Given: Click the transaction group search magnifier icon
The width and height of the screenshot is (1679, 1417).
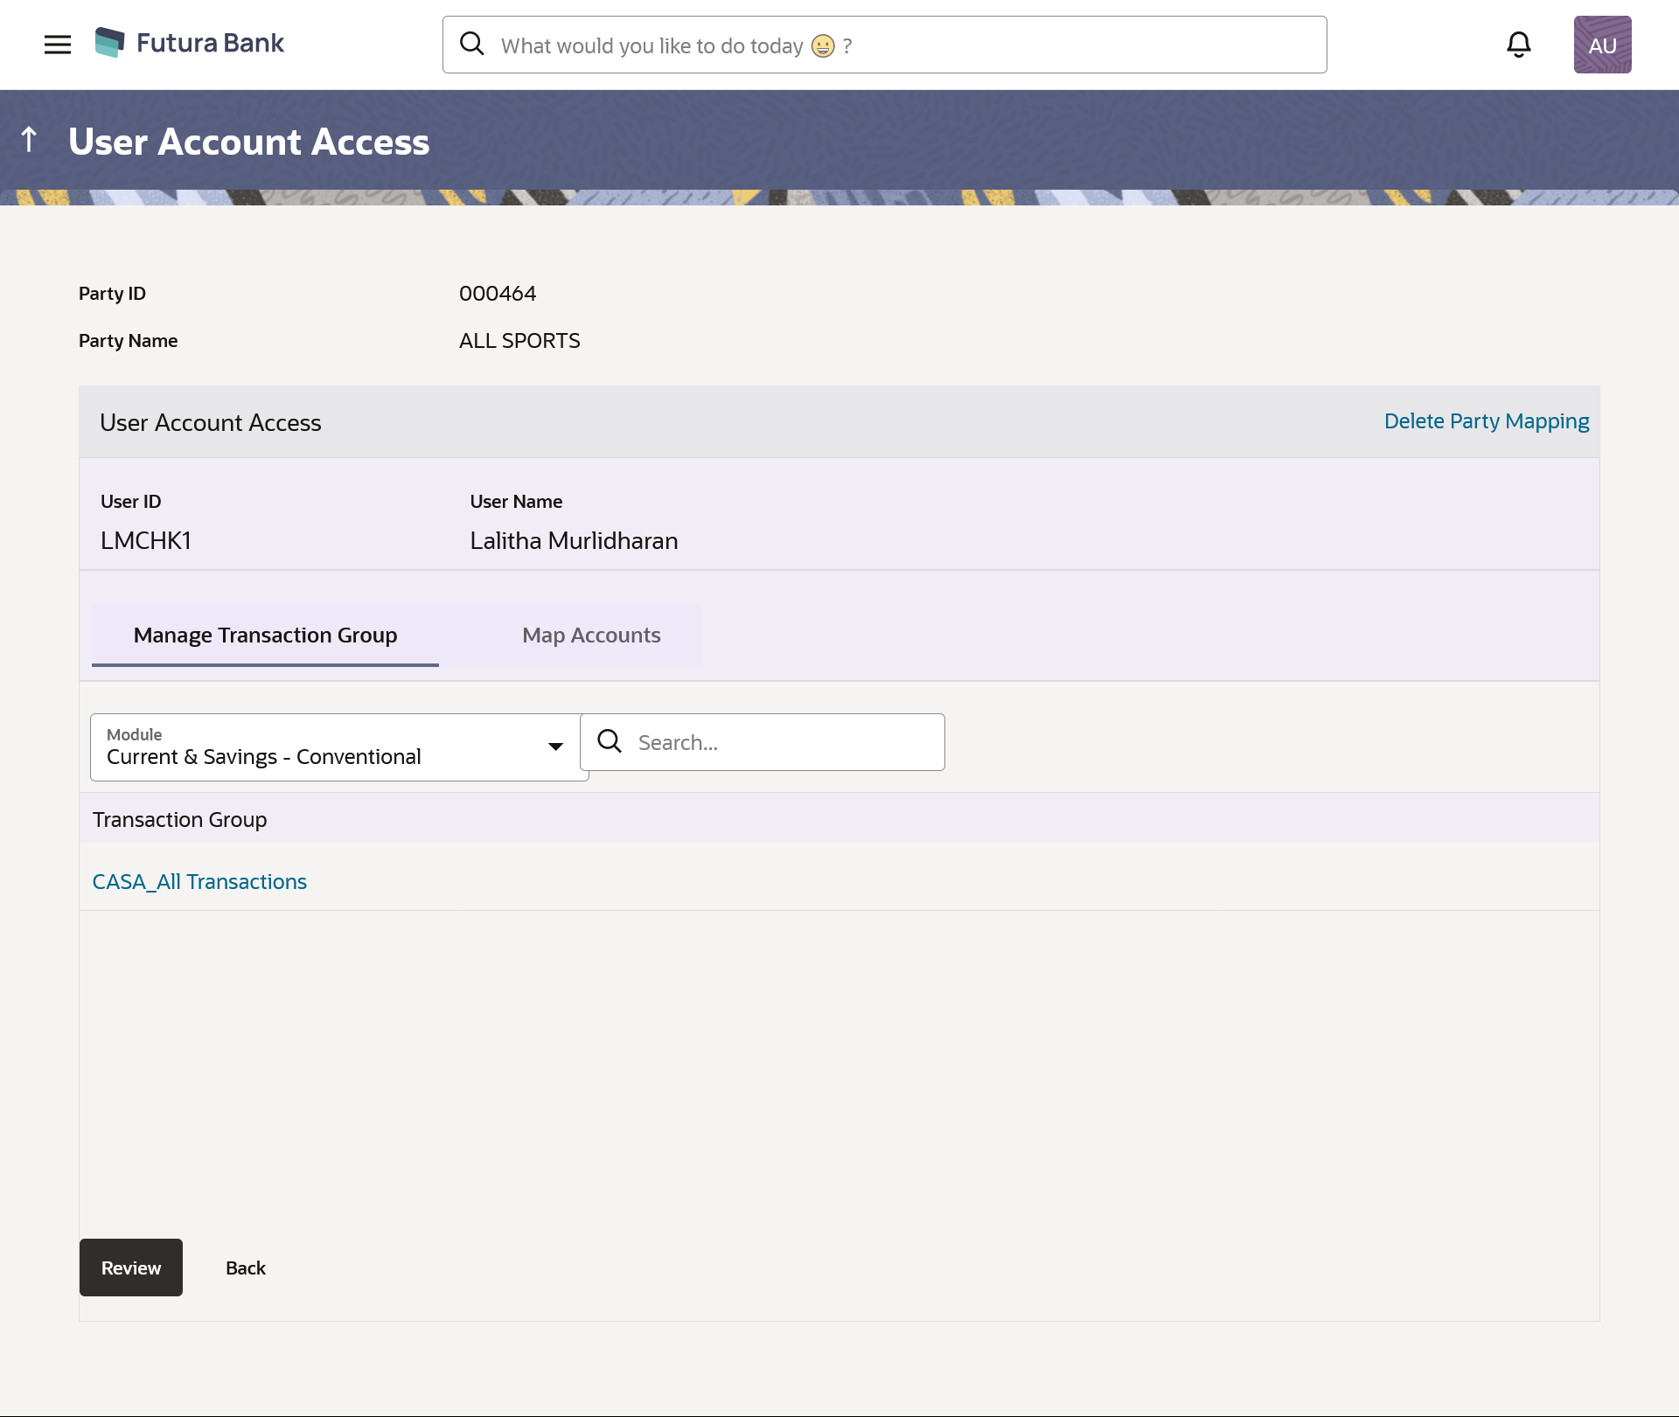Looking at the screenshot, I should point(610,741).
